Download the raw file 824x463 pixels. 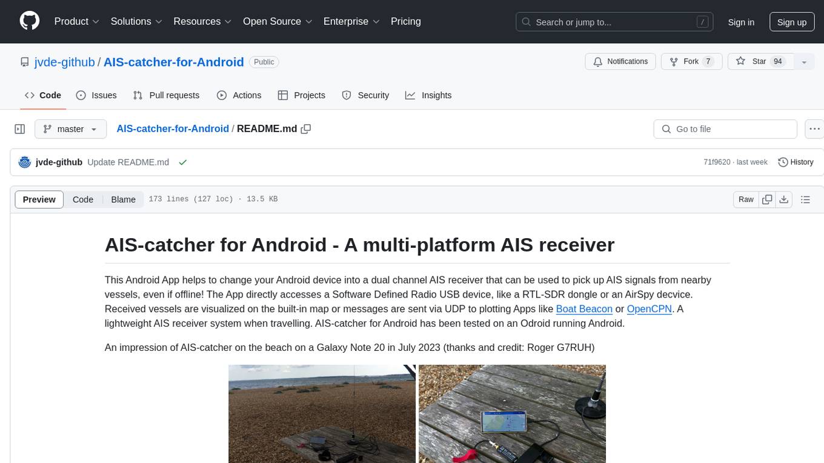click(x=783, y=199)
